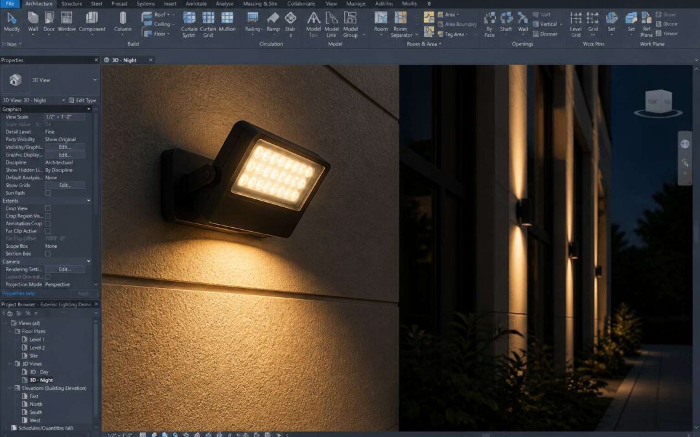Close the 3D - Night view tab

[150, 60]
